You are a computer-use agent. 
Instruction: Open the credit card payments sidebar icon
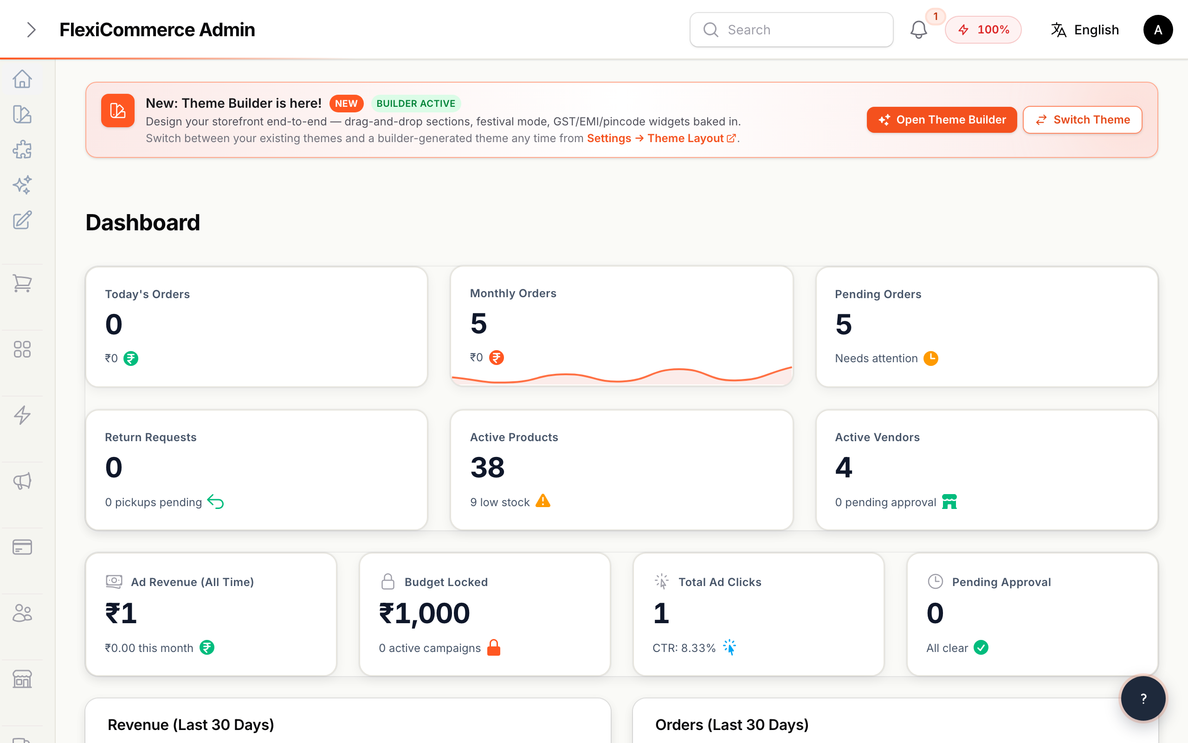pyautogui.click(x=22, y=547)
